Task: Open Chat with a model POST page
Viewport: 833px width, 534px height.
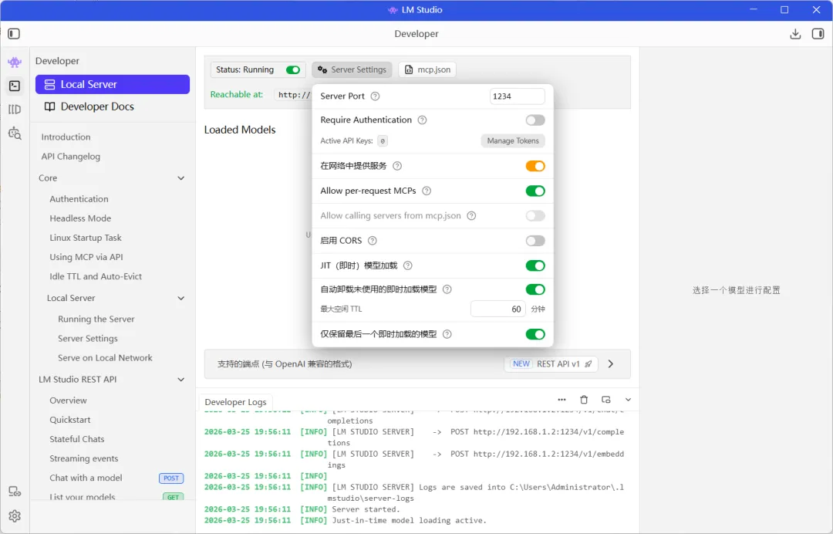Action: coord(116,478)
